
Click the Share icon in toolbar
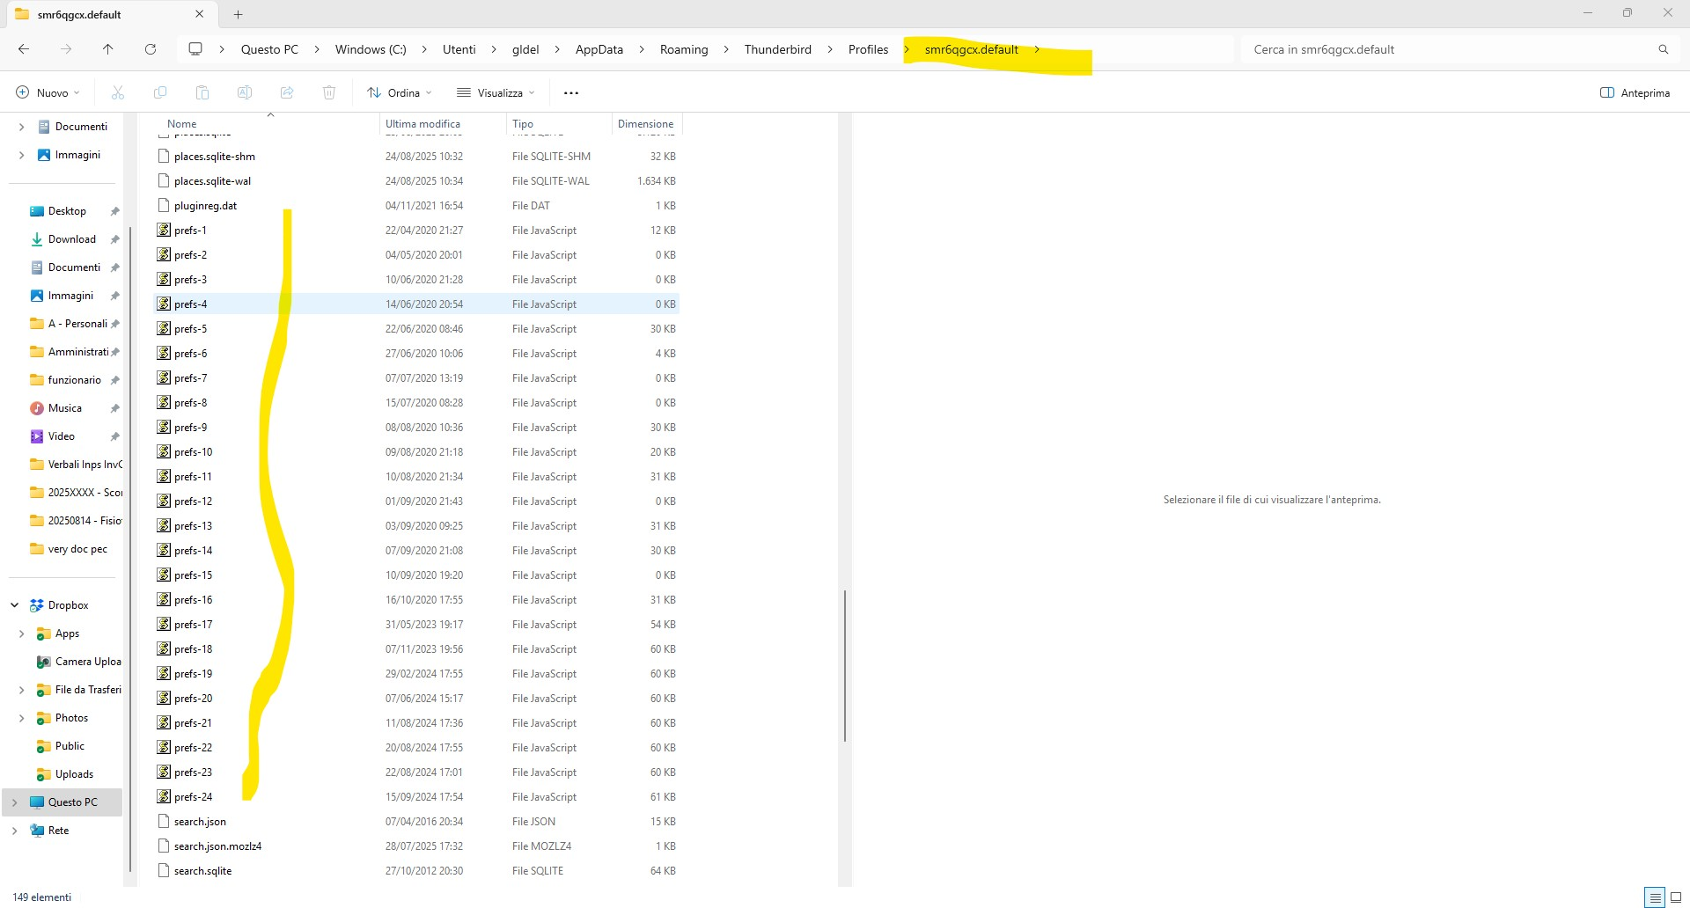[x=287, y=92]
